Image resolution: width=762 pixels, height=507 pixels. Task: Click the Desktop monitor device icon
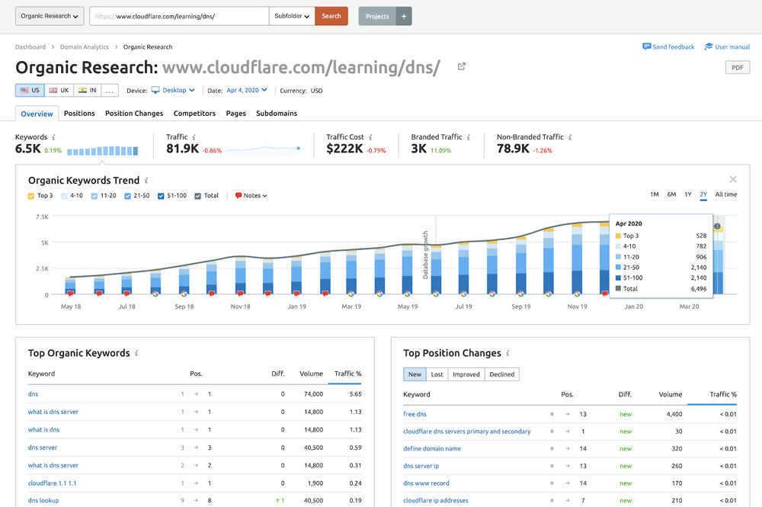click(155, 90)
